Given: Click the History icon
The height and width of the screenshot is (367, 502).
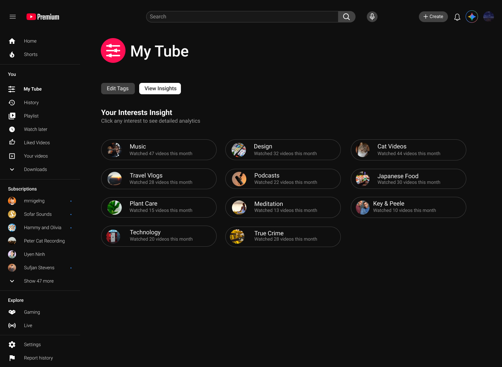Looking at the screenshot, I should pyautogui.click(x=12, y=102).
